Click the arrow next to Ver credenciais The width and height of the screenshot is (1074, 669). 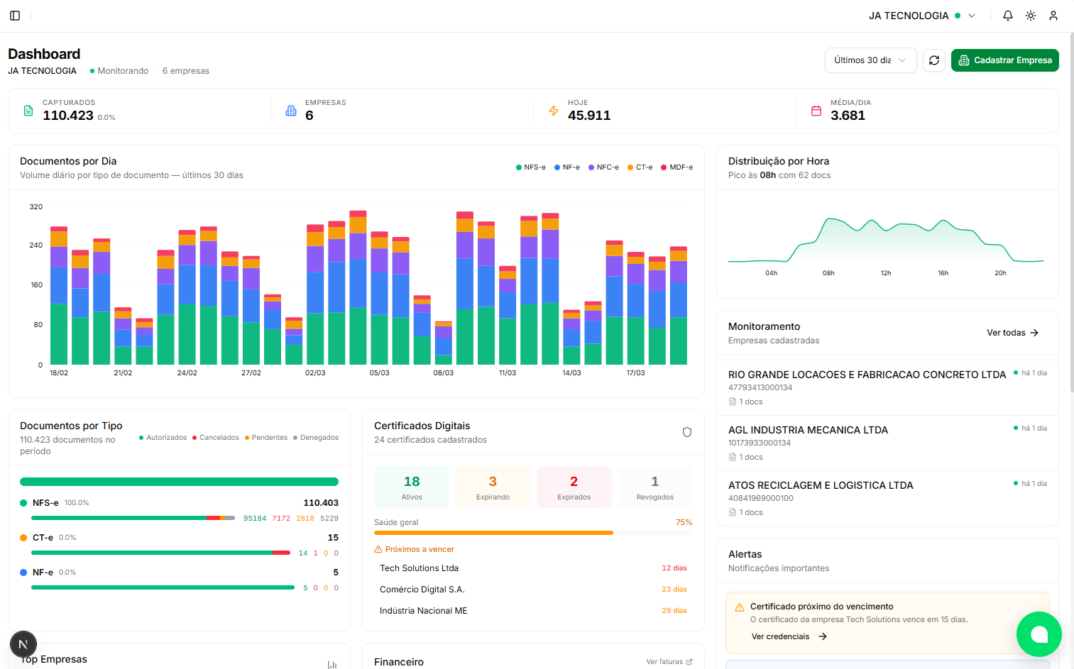(823, 636)
